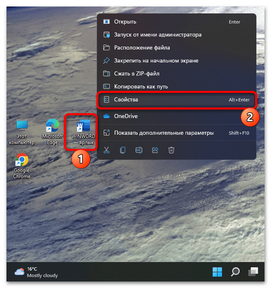Select the Google Chrome desktop icon
The width and height of the screenshot is (271, 288).
21,166
